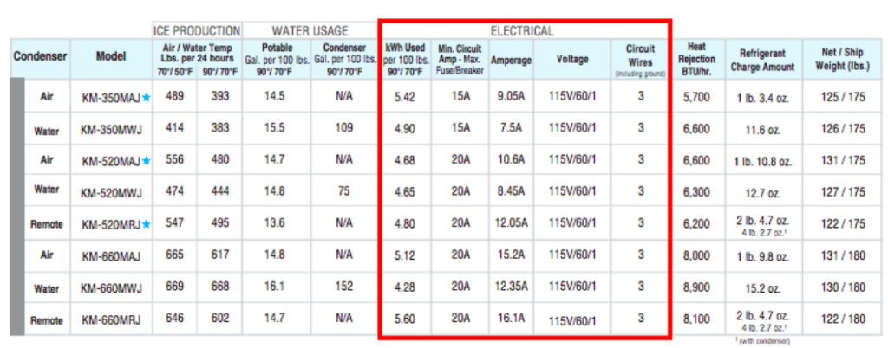The width and height of the screenshot is (888, 348).
Task: Select the Amperage column header
Action: point(511,60)
